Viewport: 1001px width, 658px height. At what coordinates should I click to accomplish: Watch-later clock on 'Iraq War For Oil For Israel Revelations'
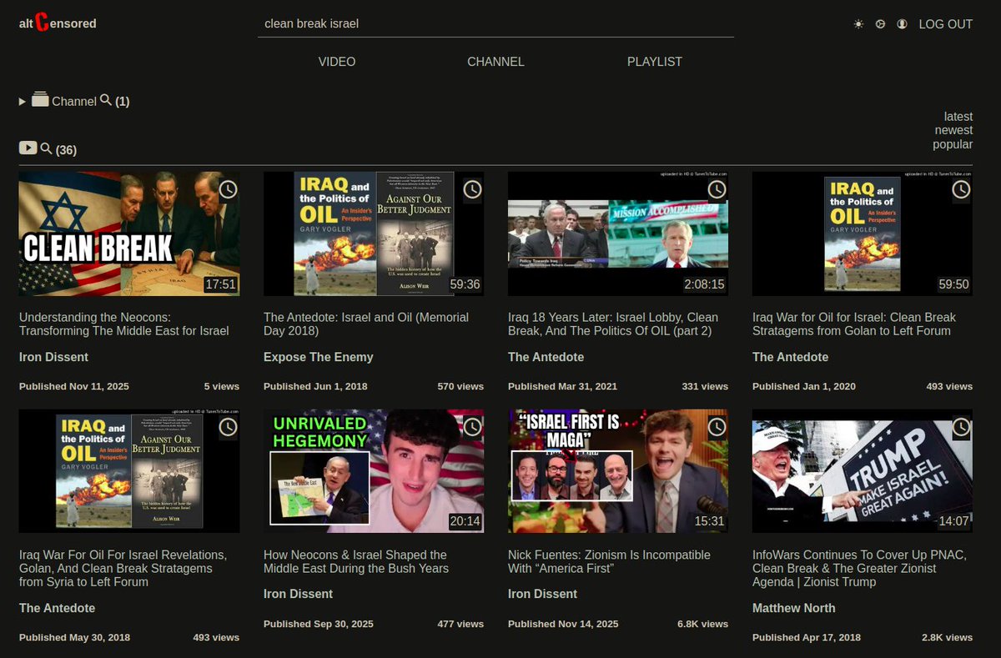pyautogui.click(x=228, y=427)
